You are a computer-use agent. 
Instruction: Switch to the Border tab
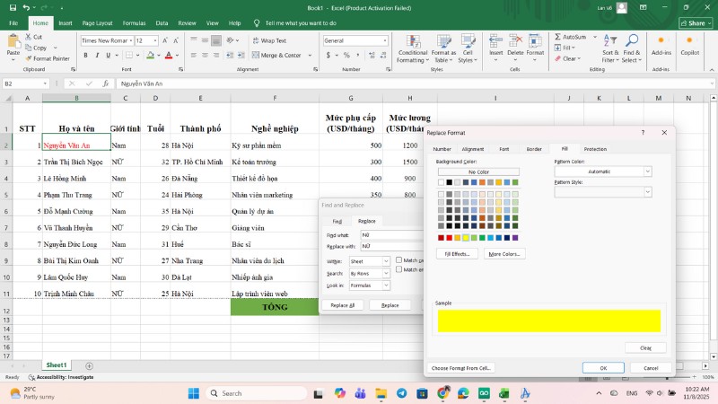click(534, 149)
